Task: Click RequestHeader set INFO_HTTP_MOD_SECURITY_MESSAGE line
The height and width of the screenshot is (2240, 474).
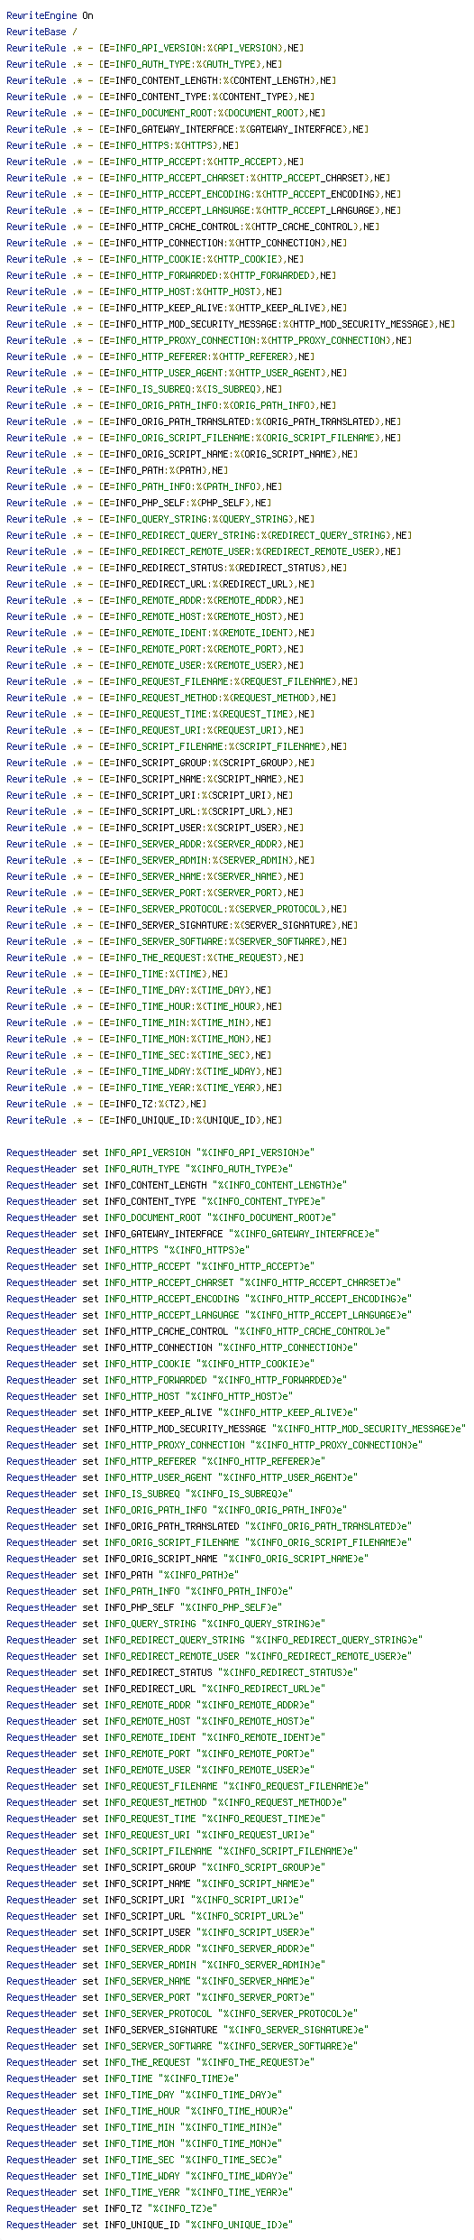Action: 236,1429
